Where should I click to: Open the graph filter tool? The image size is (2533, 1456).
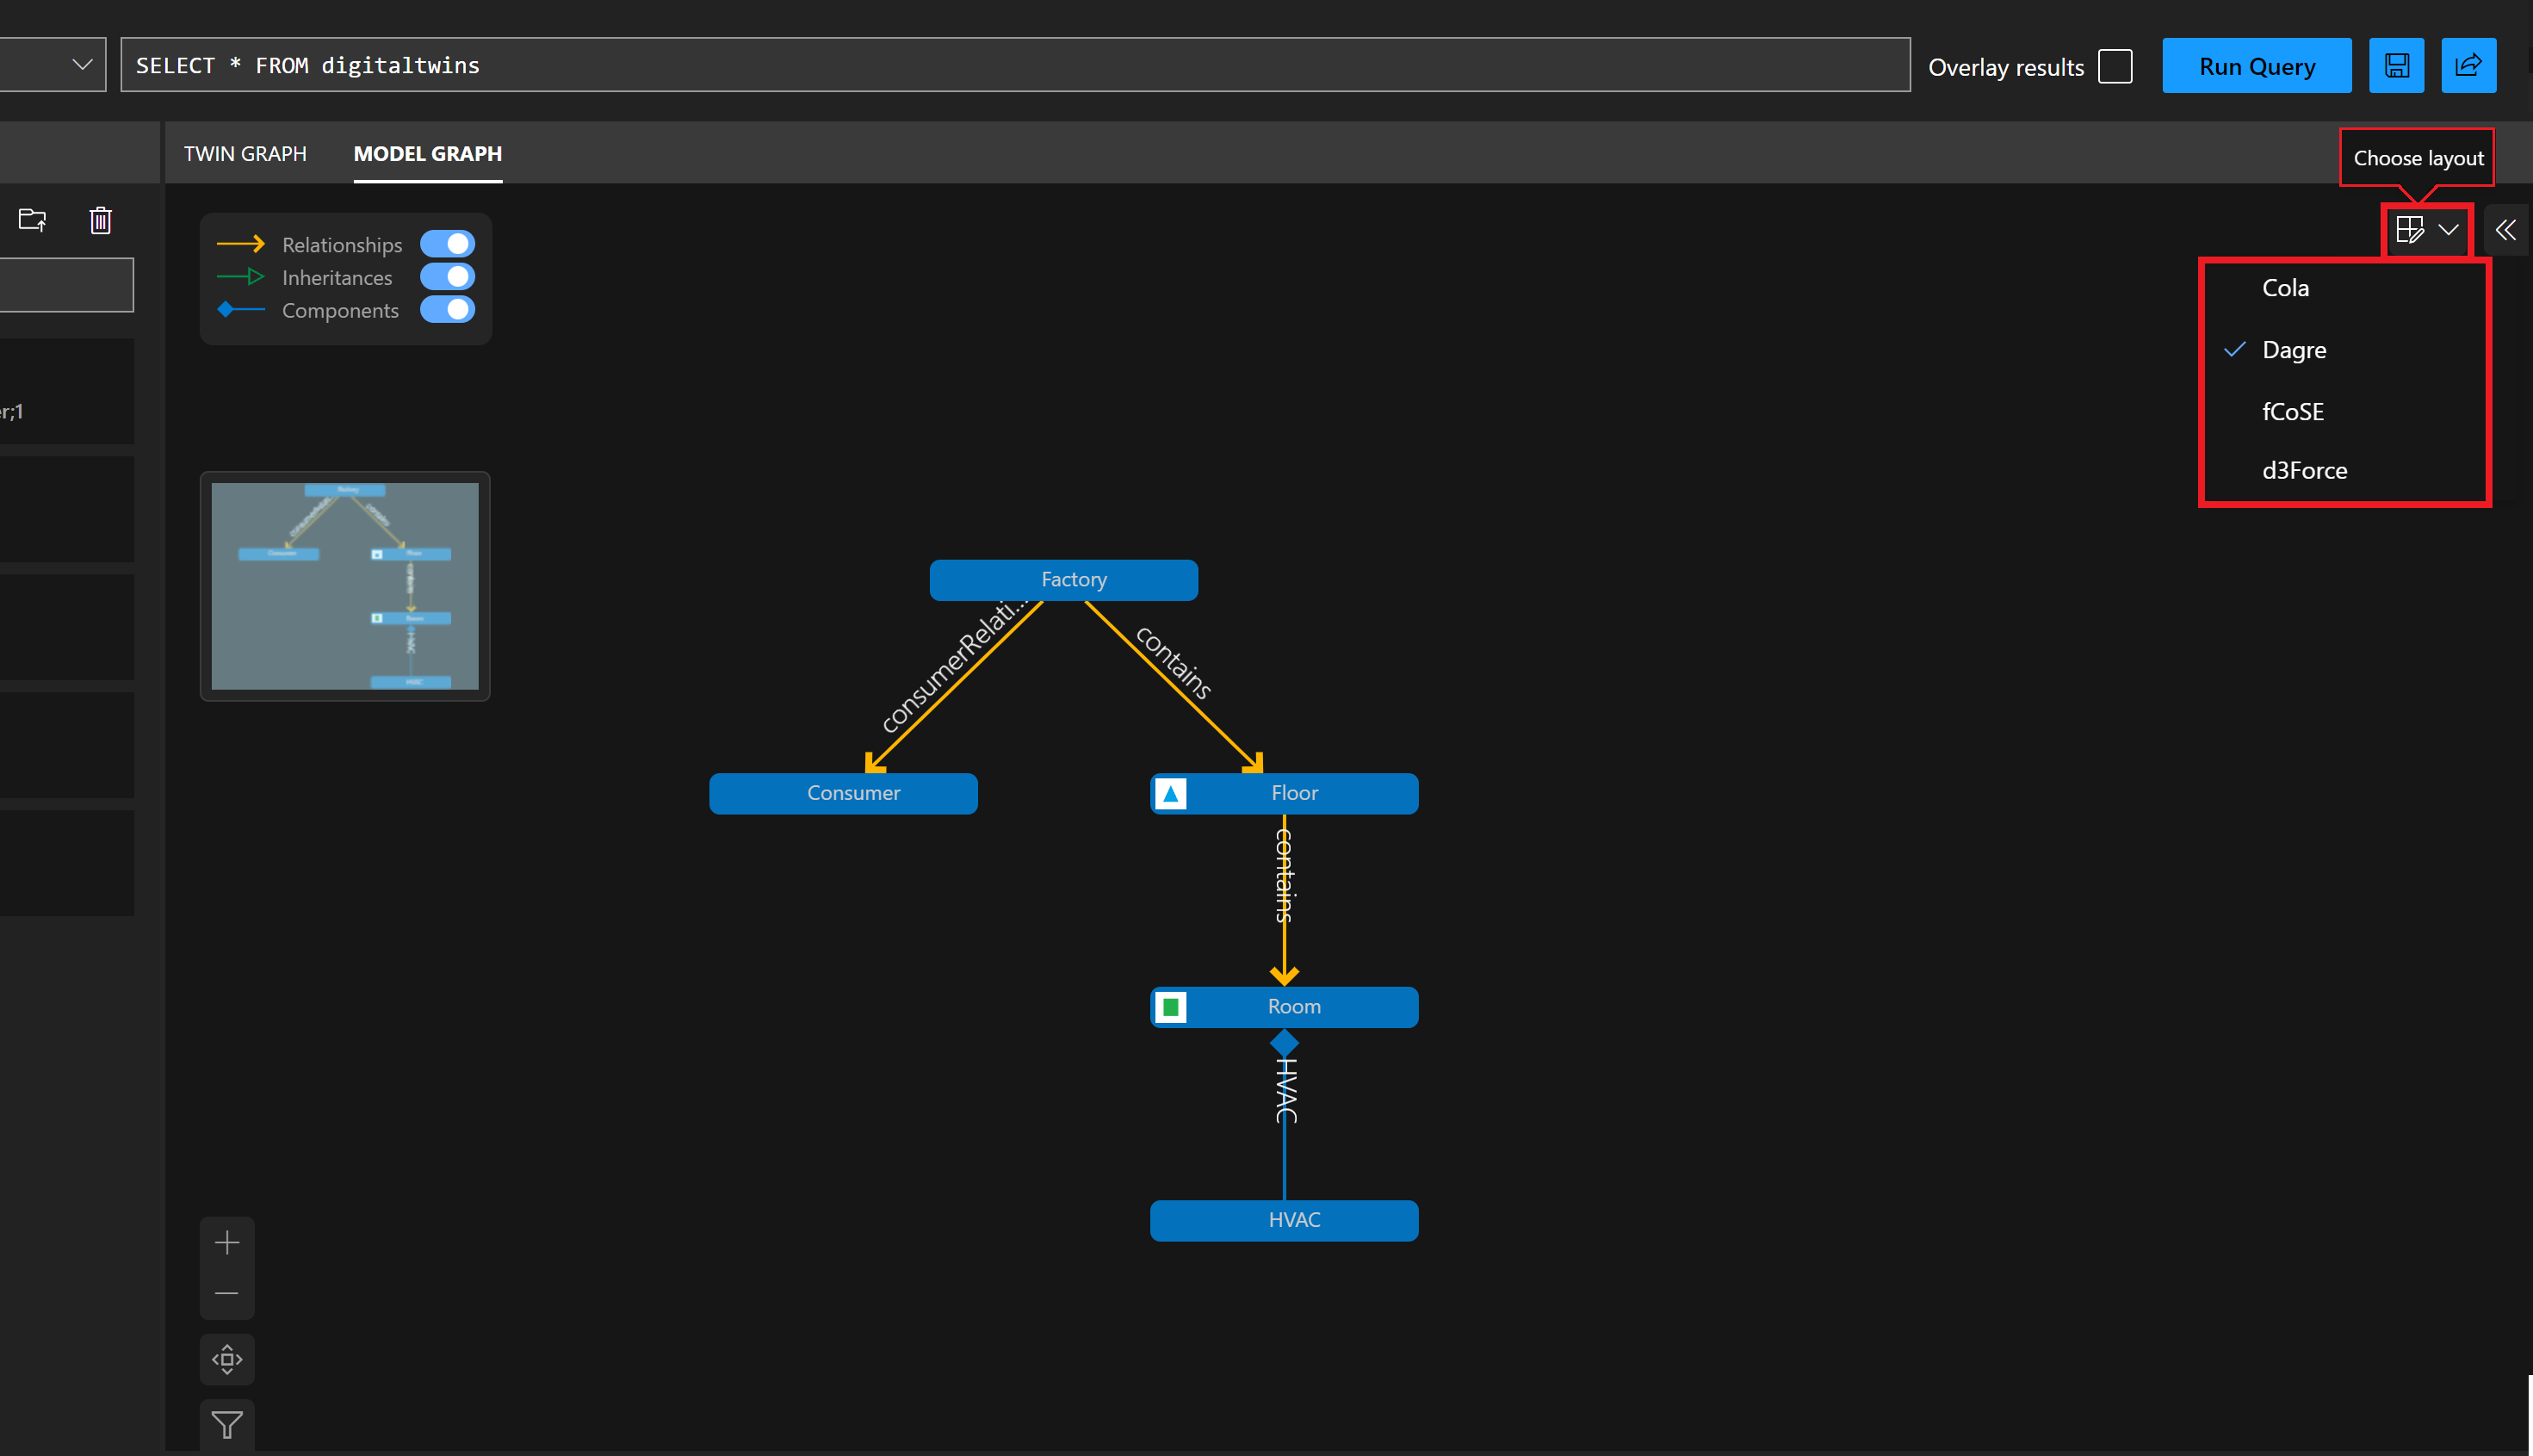[x=227, y=1424]
